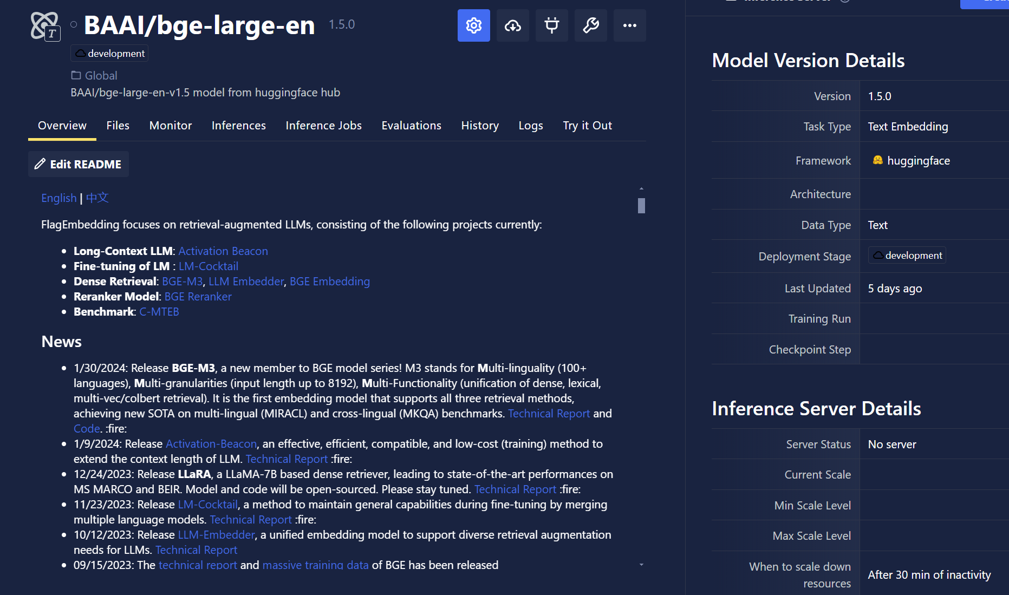The image size is (1009, 595).
Task: Click the Global project label
Action: click(x=101, y=76)
